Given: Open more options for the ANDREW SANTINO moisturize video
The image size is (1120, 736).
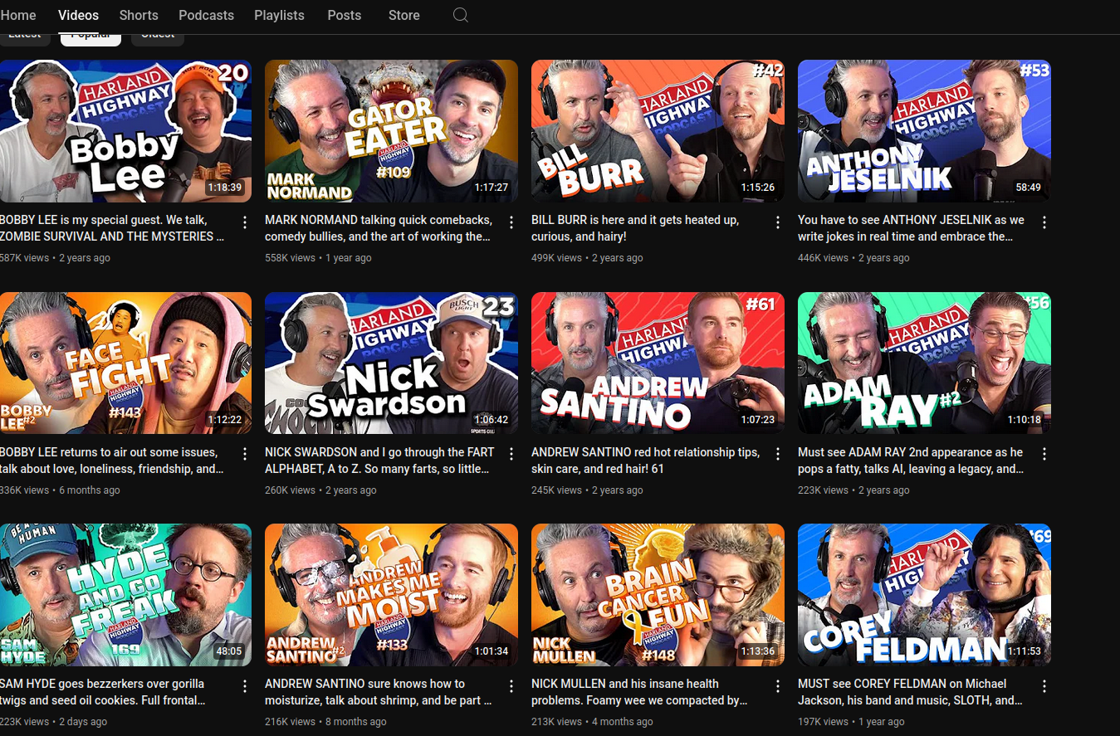Looking at the screenshot, I should coord(511,686).
